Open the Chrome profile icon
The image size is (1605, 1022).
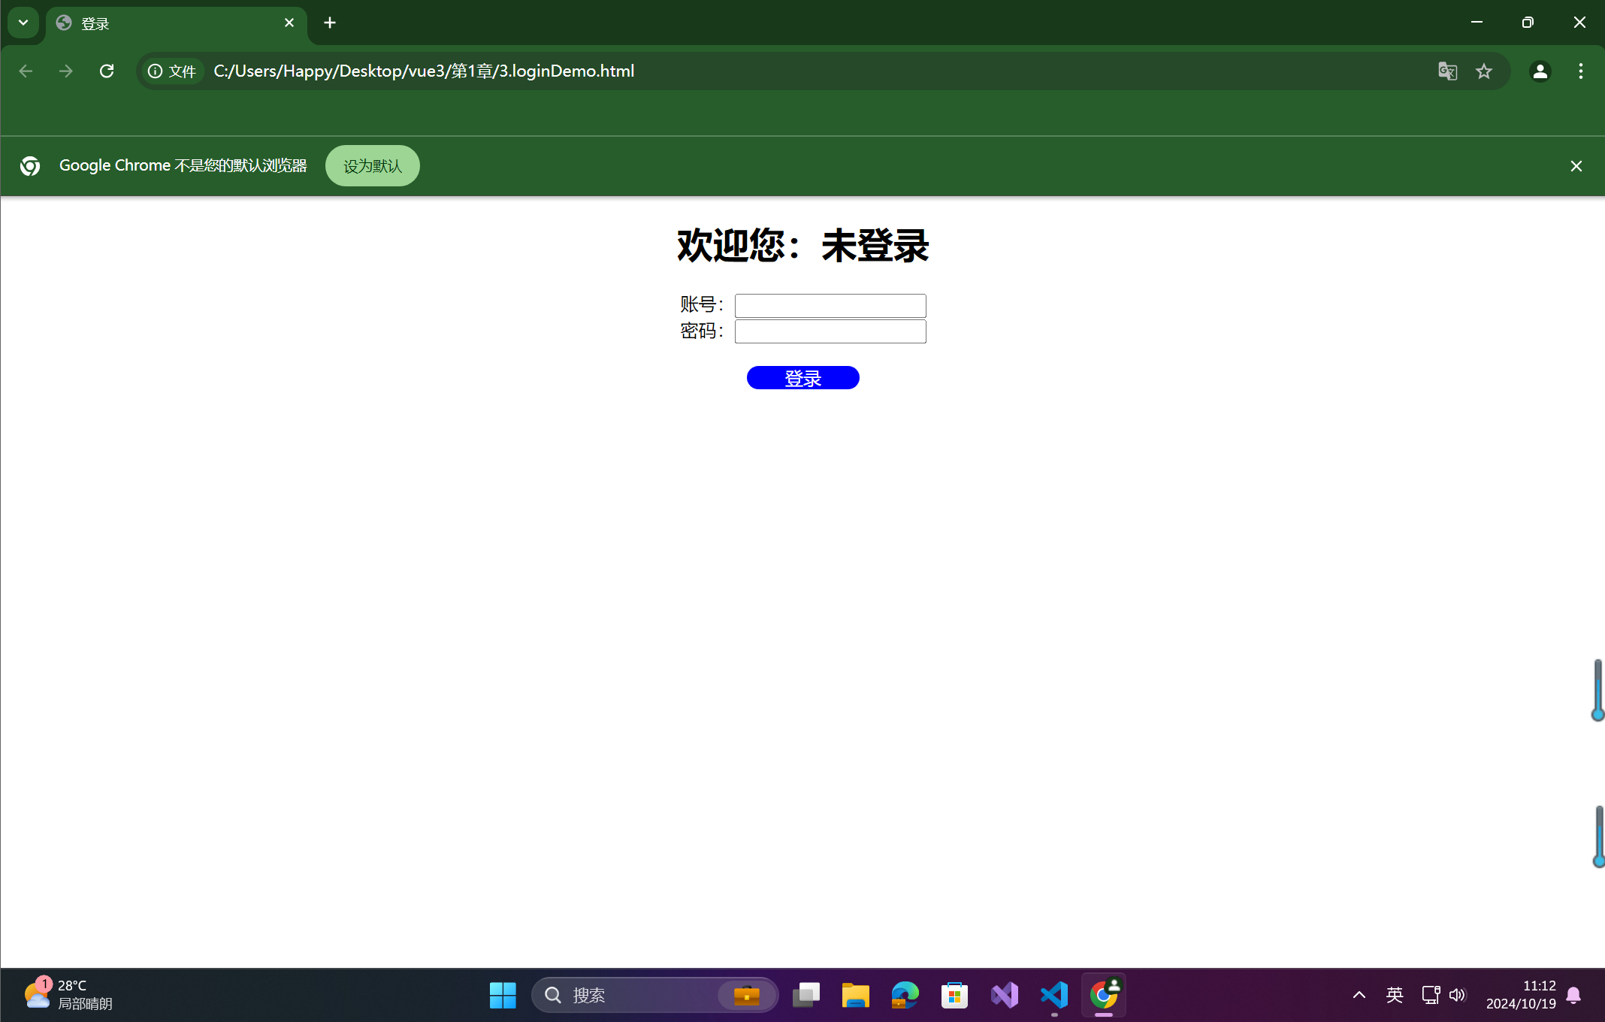click(x=1540, y=71)
